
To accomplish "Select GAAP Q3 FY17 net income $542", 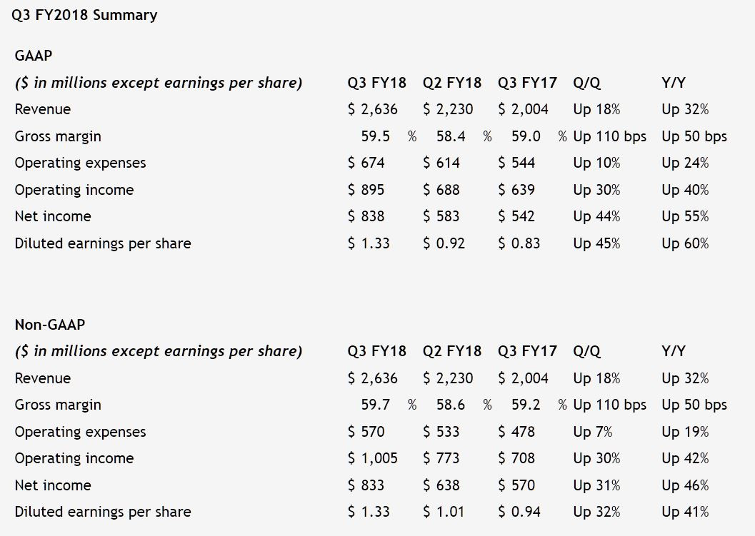I will tap(516, 216).
